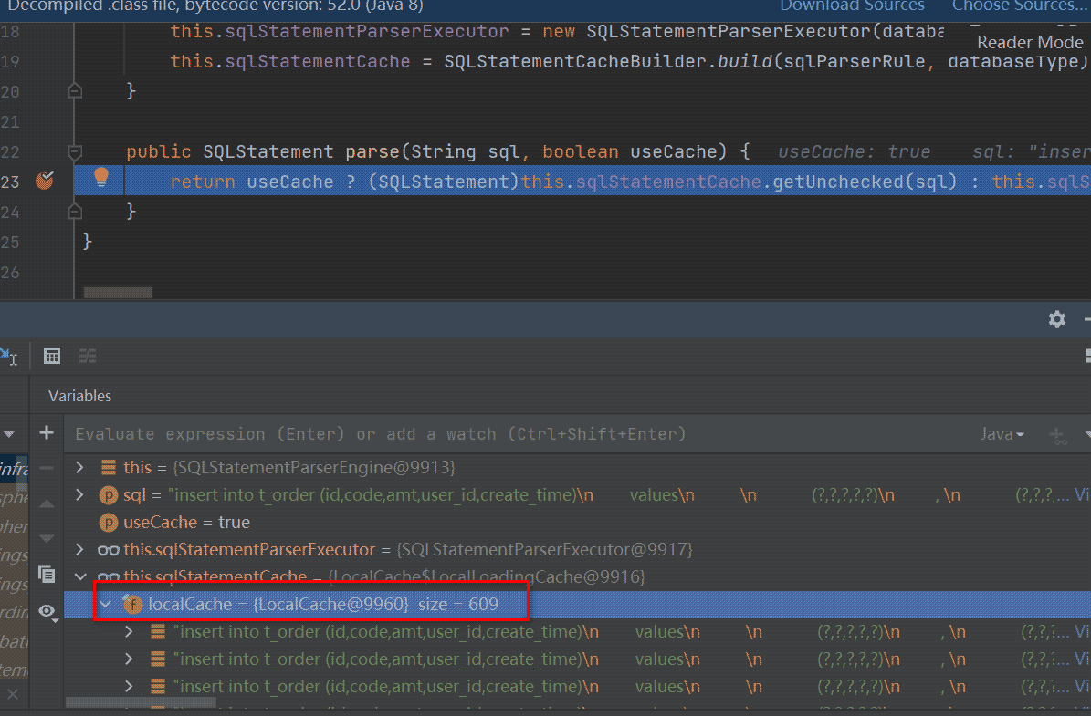This screenshot has height=716, width=1091.
Task: Click the Trace Current Stream Chain icon
Action: 88,356
